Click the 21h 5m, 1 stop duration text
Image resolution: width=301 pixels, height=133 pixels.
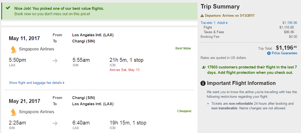pyautogui.click(x=126, y=60)
